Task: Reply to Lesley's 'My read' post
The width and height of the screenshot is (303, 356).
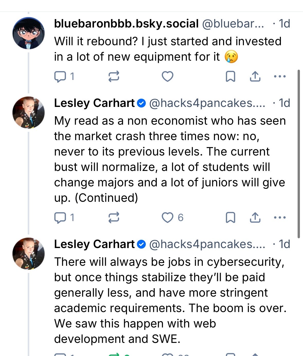Action: point(60,218)
